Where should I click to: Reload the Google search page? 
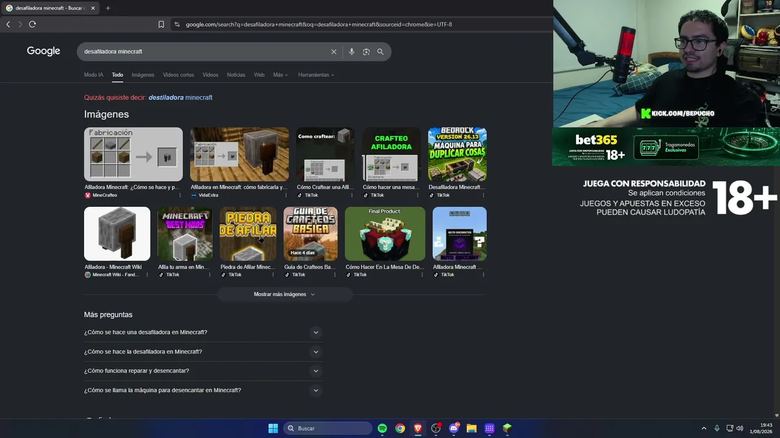click(x=32, y=24)
